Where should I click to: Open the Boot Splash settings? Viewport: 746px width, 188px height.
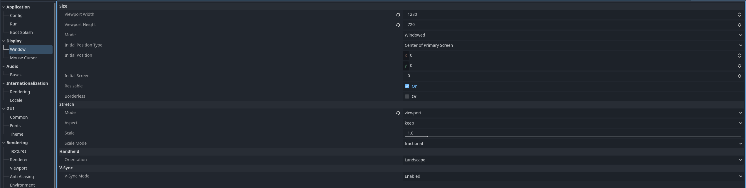[x=21, y=32]
